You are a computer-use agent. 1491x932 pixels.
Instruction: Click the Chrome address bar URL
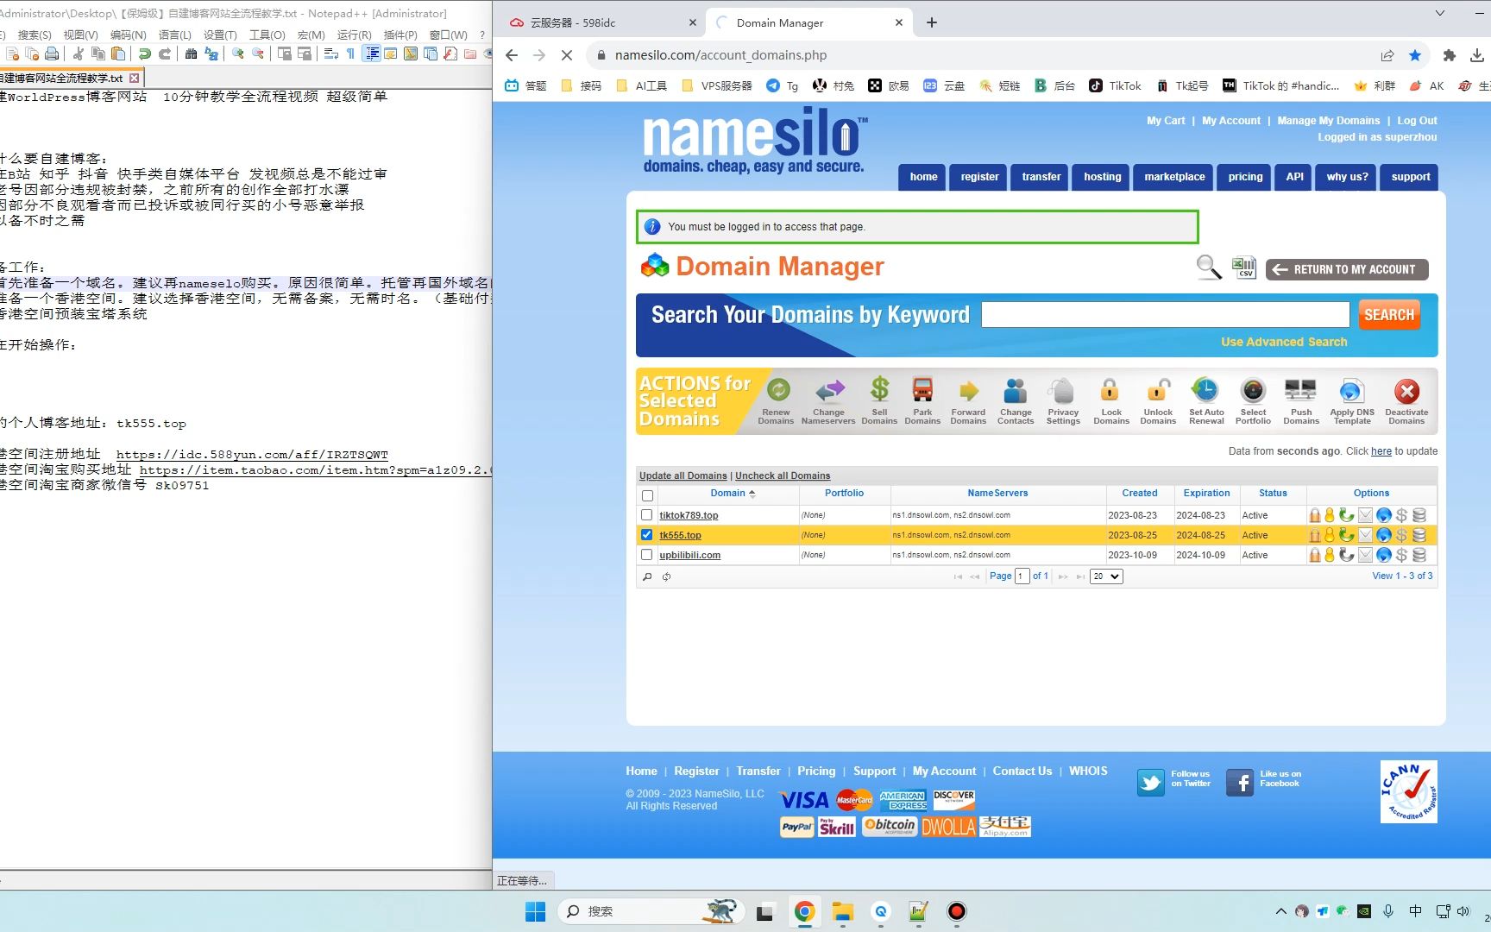[720, 55]
